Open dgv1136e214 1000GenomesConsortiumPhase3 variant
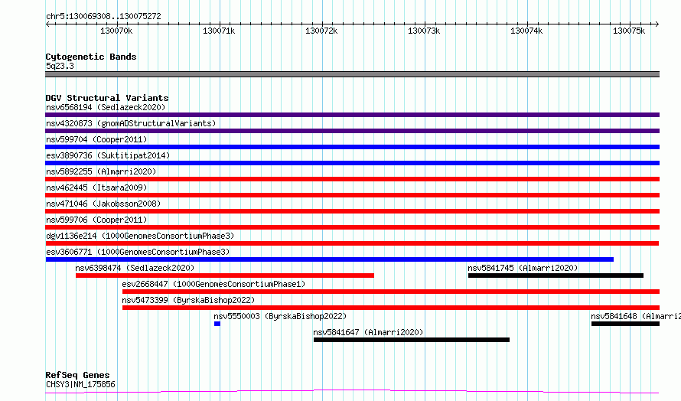 point(352,243)
